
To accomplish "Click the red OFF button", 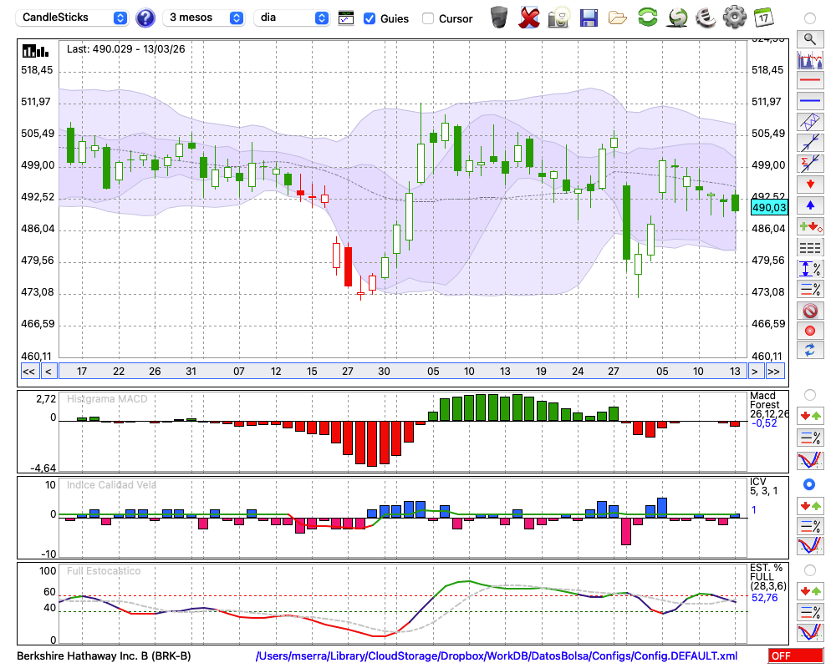I will pos(795,656).
